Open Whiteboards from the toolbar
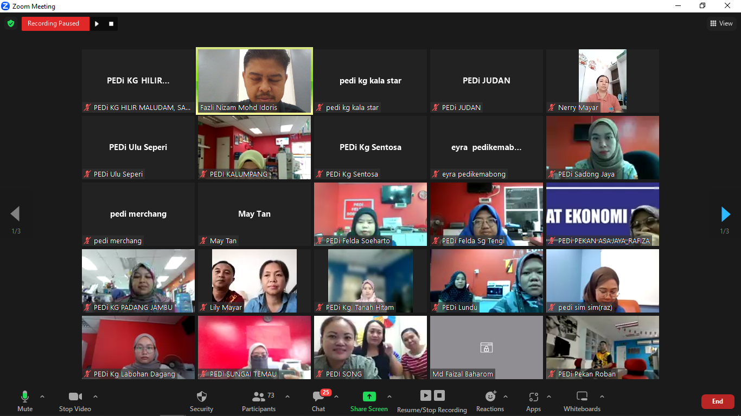 pyautogui.click(x=582, y=397)
